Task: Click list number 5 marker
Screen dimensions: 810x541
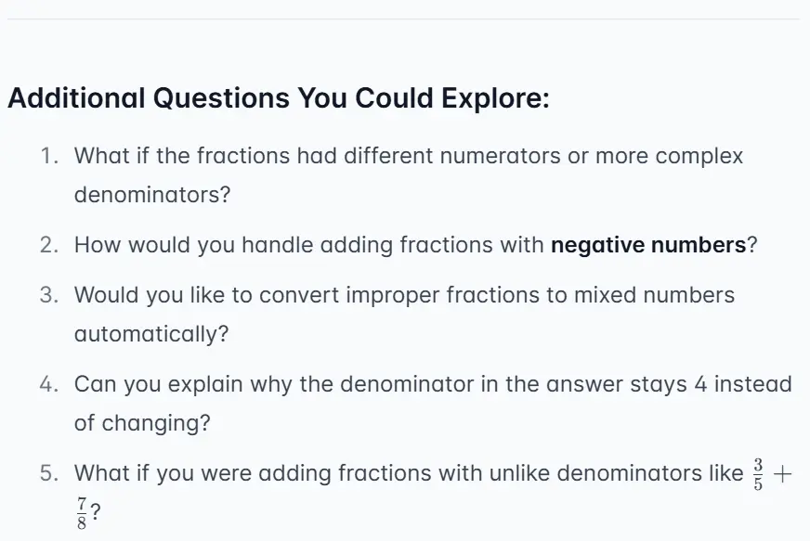Action: click(x=50, y=473)
